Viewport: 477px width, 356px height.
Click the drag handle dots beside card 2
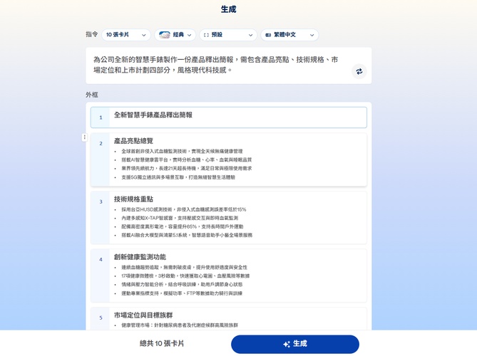[85, 137]
